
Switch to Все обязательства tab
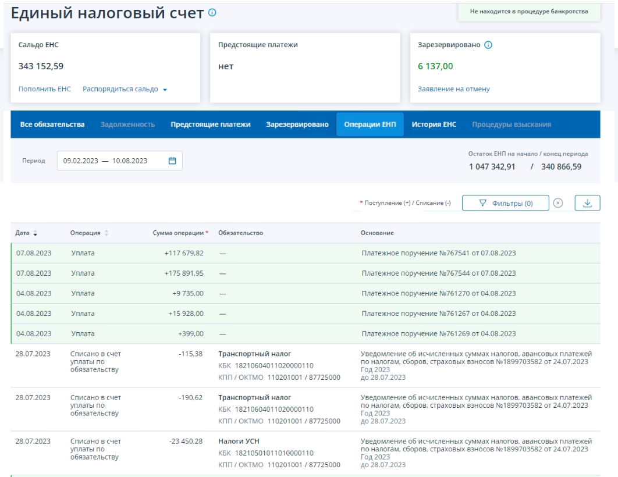click(52, 124)
